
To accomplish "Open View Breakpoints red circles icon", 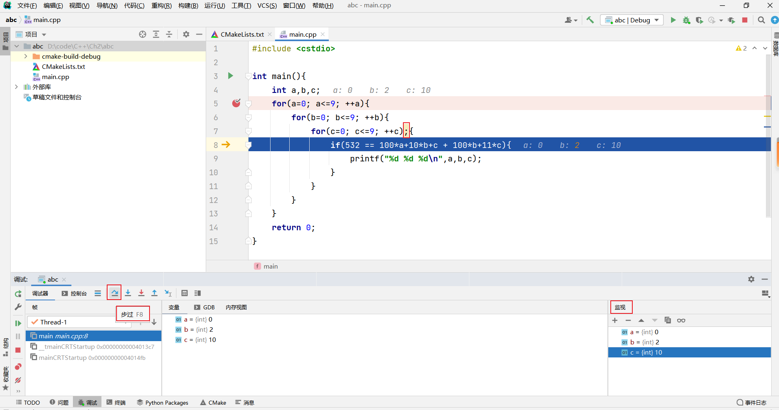I will [18, 367].
